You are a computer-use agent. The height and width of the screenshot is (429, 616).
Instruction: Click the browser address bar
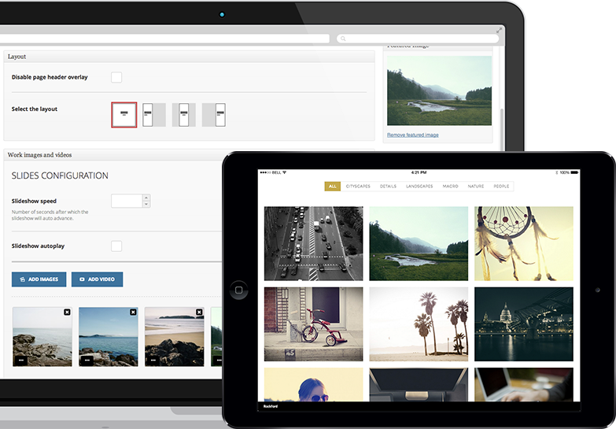pos(164,39)
